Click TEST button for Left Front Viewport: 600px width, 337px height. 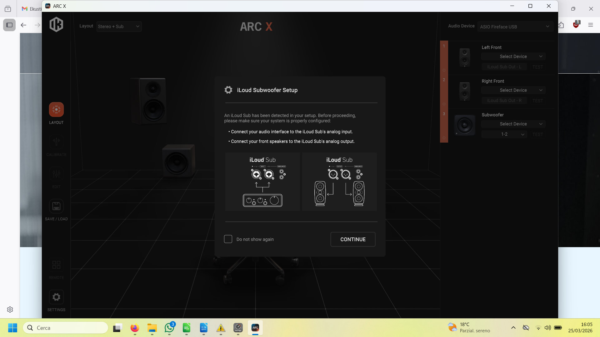537,67
